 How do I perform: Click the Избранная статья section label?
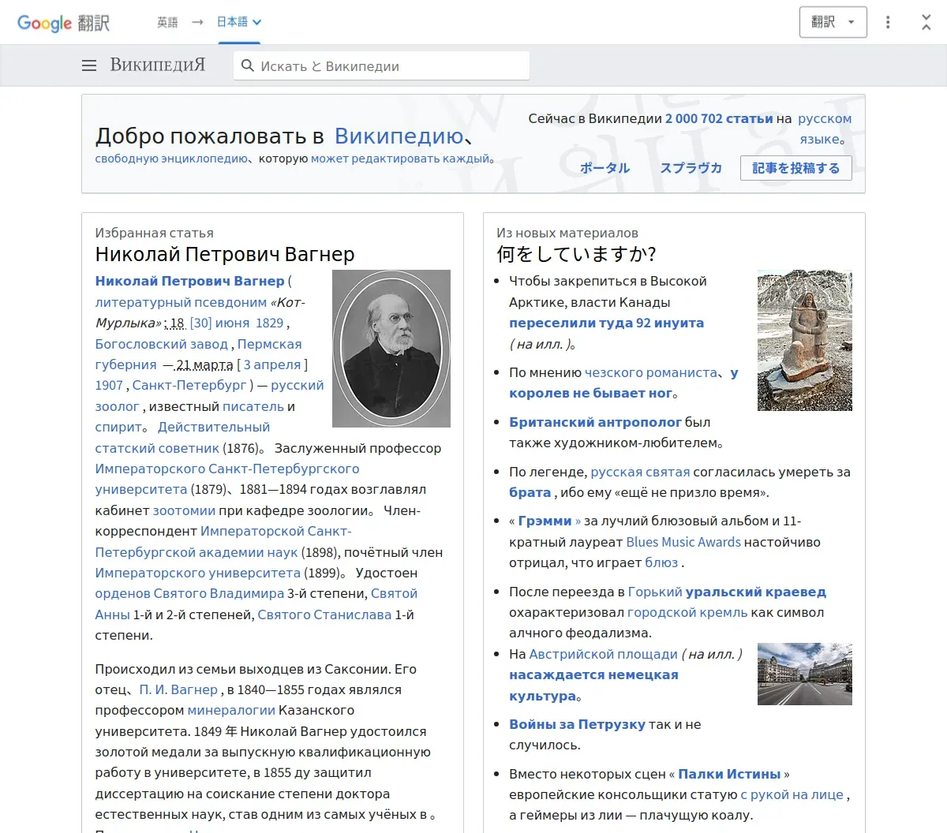point(154,233)
